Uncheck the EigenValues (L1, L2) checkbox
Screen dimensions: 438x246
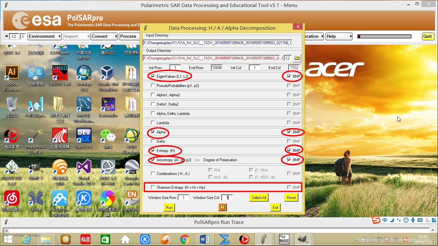tap(153, 76)
